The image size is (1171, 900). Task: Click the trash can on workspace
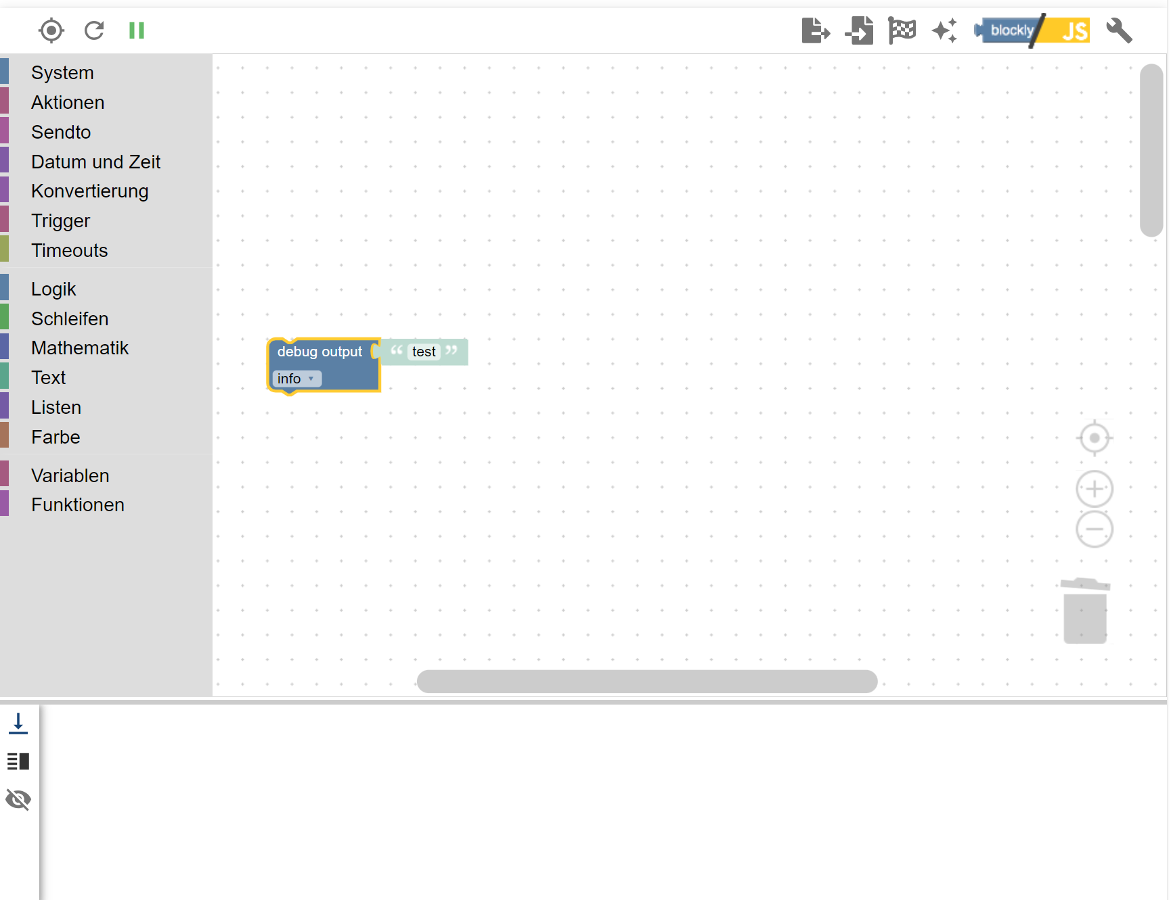pos(1085,611)
